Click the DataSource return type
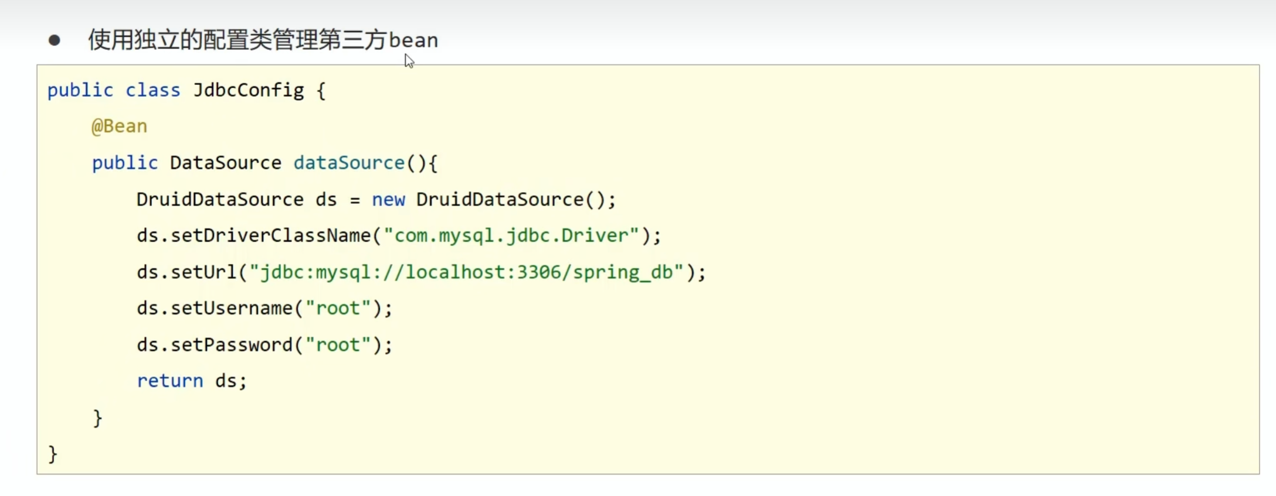 [x=225, y=163]
